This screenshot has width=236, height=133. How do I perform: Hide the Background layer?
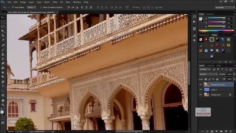201,95
